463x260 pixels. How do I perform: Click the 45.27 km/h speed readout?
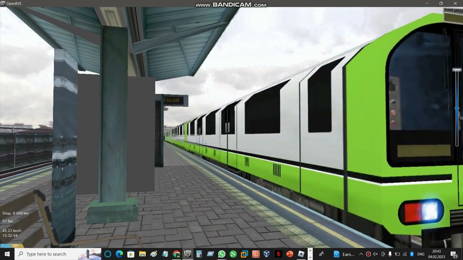[12, 231]
